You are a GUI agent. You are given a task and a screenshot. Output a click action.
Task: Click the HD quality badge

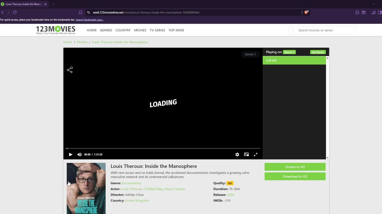[x=230, y=183]
